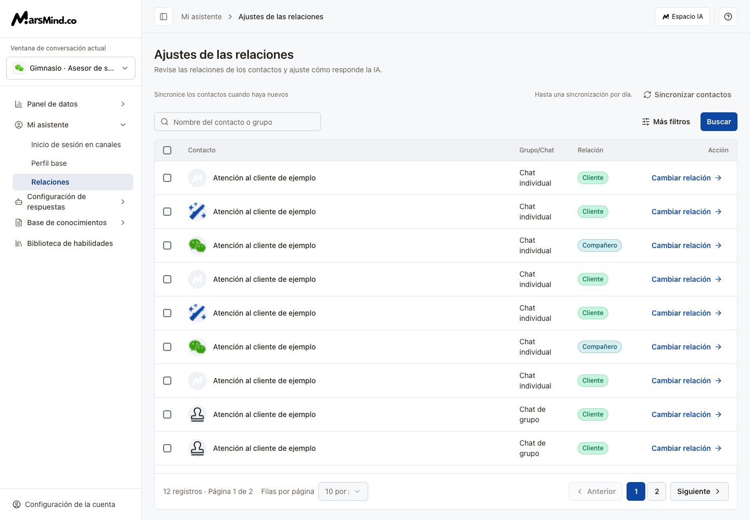Click the Acción column header
The height and width of the screenshot is (520, 750).
pyautogui.click(x=718, y=150)
